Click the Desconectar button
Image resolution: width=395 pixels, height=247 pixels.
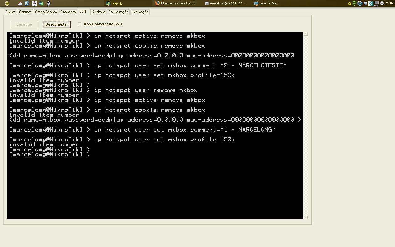[56, 24]
